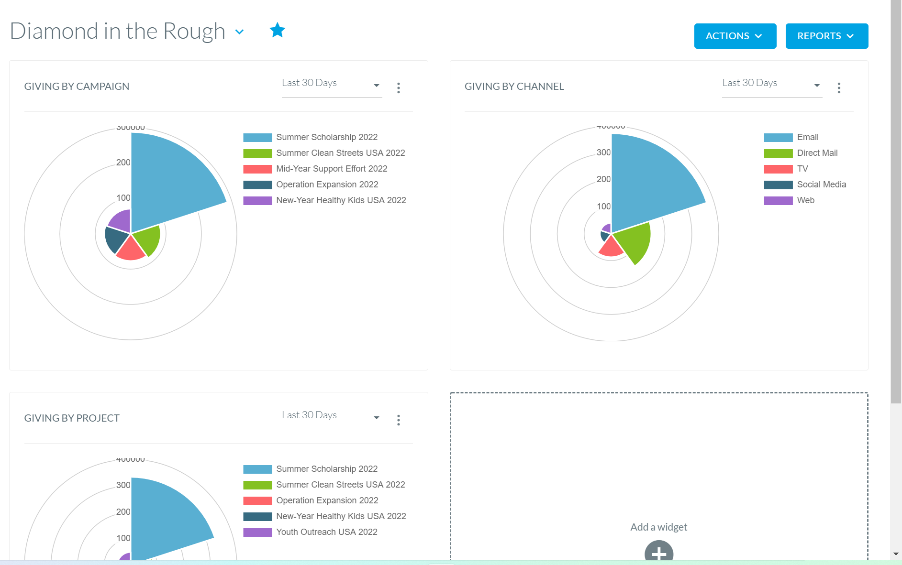Toggle the TV legend swatch
Viewport: 902px width, 565px height.
(779, 169)
